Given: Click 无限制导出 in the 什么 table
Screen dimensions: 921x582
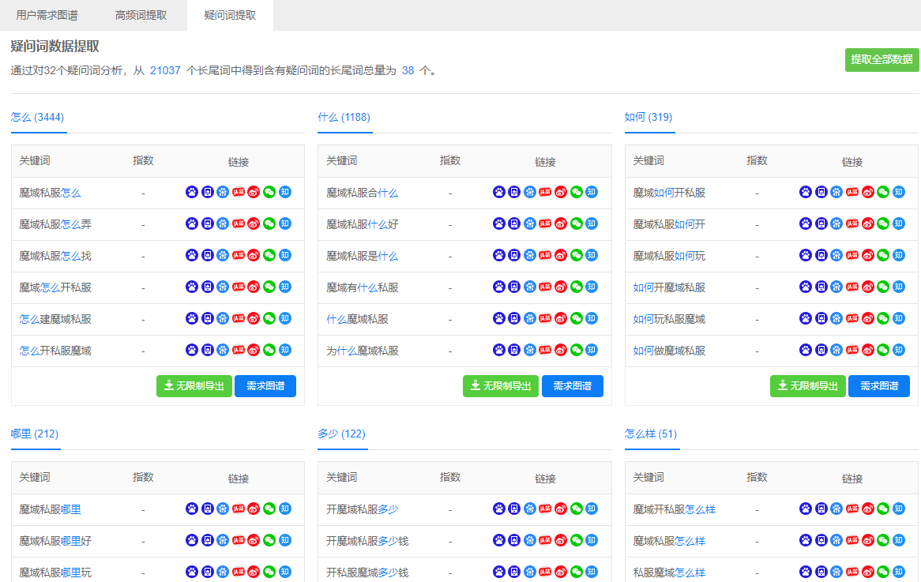Looking at the screenshot, I should [501, 386].
